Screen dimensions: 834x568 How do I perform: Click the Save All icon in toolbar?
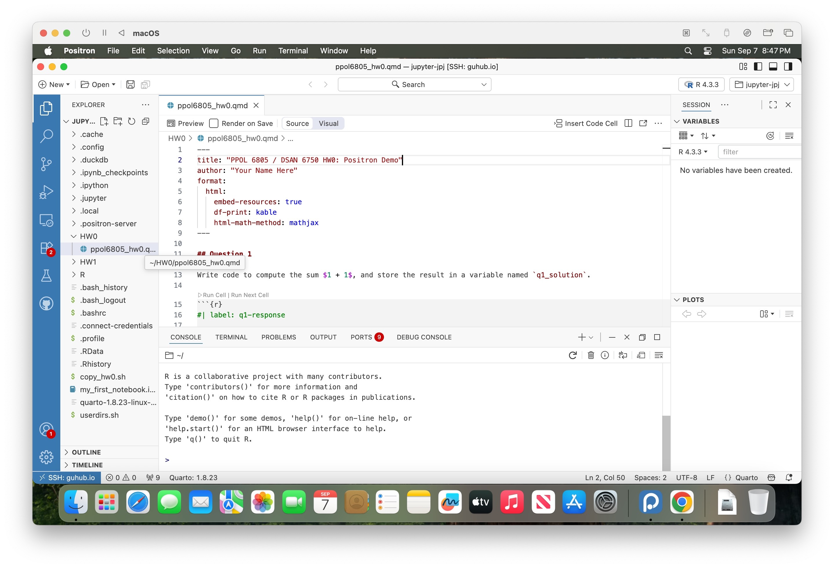[145, 84]
